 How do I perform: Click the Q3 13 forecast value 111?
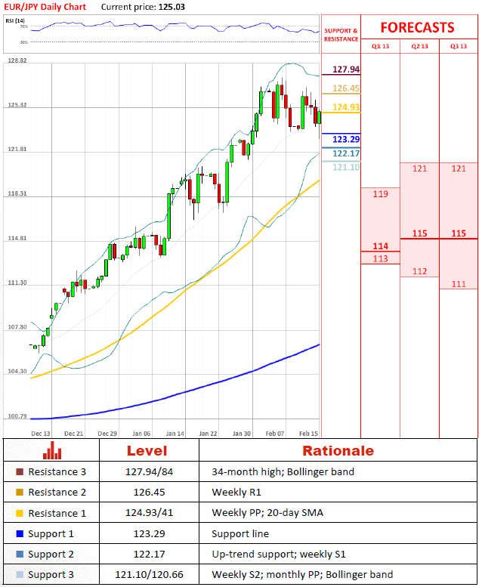[459, 284]
